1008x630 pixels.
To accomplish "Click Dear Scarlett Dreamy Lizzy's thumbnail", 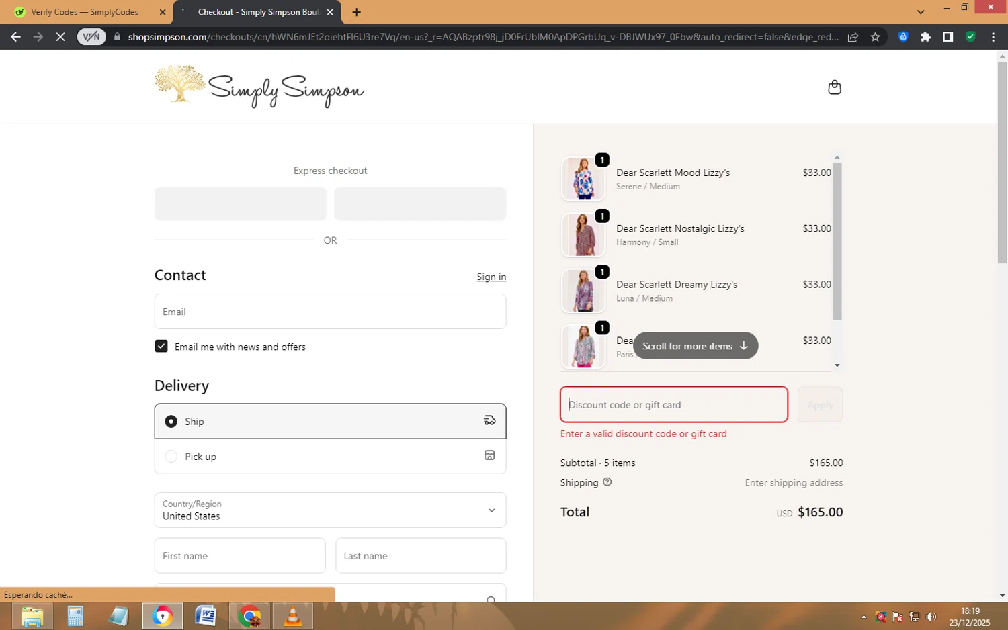I will [583, 291].
